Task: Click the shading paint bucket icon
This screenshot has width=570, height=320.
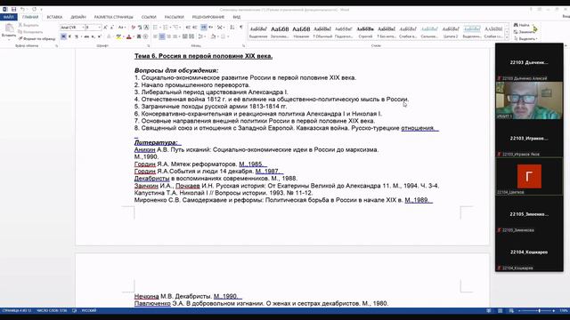Action: click(213, 36)
